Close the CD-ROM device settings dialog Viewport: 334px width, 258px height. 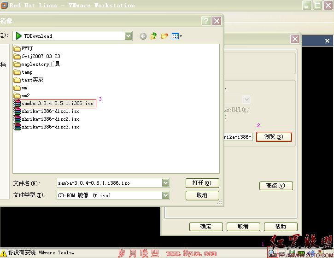coord(295,39)
